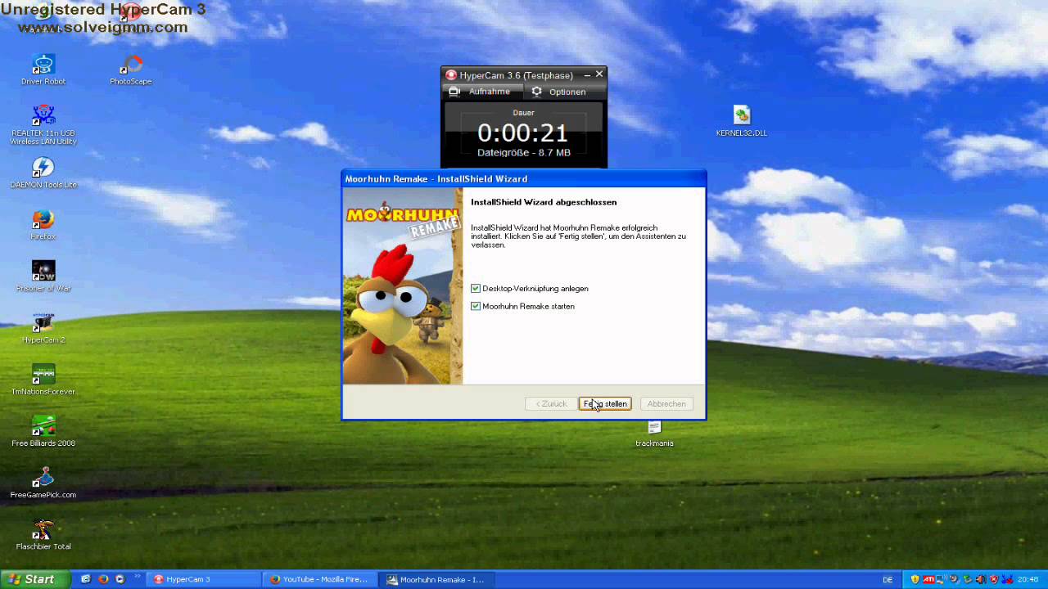
Task: Click the red shield security alert tray icon
Action: 993,579
